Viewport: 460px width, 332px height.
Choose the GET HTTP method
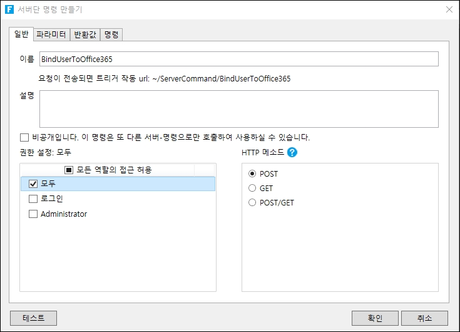tap(252, 188)
